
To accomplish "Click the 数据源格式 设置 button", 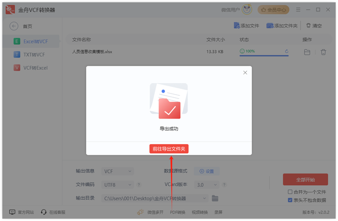I will [x=206, y=171].
